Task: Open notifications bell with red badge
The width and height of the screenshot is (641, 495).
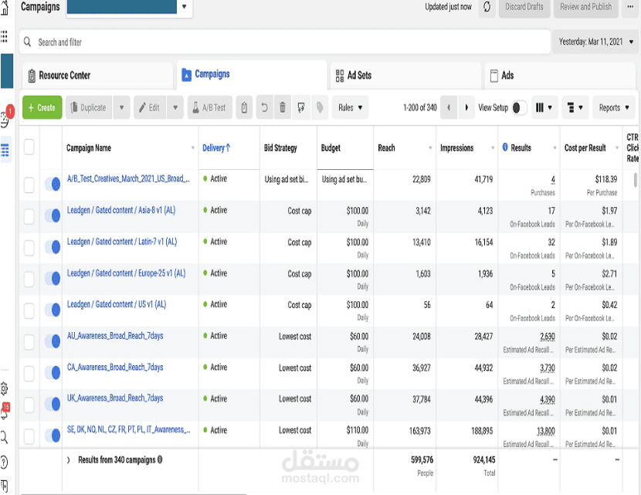Action: (x=5, y=412)
